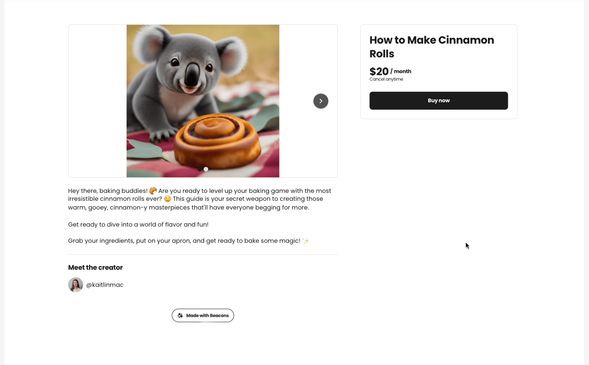Click the '/ month' billing period text
Viewport: 589px width, 365px height.
point(401,72)
